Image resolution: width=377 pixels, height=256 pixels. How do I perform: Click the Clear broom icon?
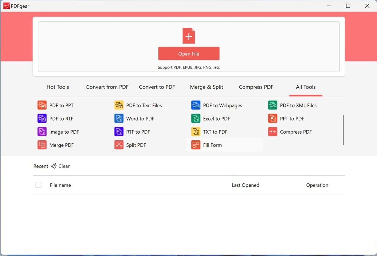pos(54,166)
